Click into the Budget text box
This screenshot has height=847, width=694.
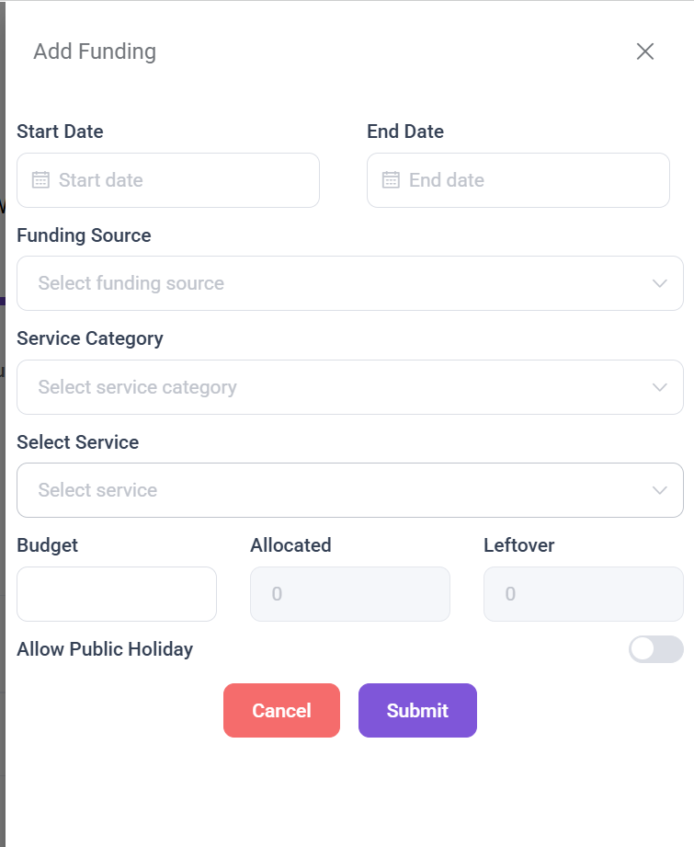(x=117, y=594)
